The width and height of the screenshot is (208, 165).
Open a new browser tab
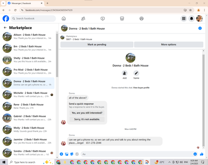(x=47, y=3)
